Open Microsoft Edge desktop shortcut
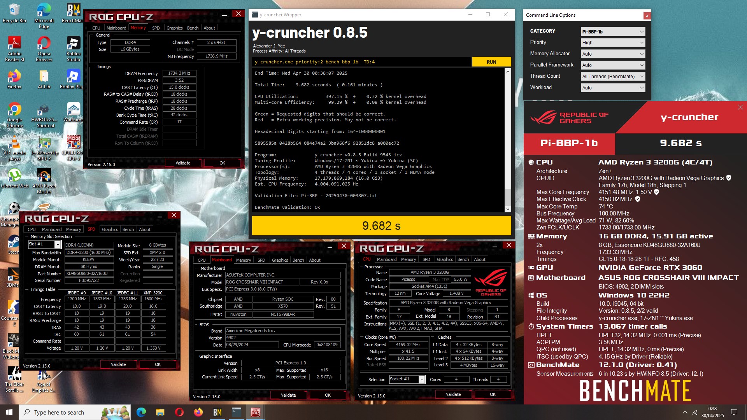Viewport: 747px width, 420px height. [x=44, y=16]
